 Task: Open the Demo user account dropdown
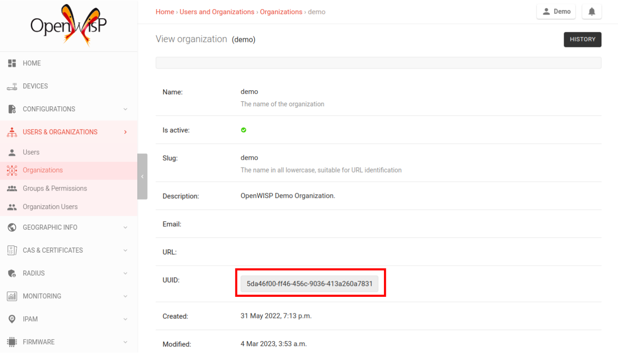pos(556,12)
